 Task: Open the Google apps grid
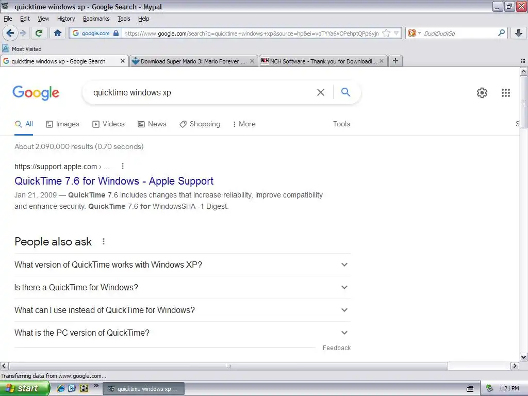click(x=505, y=93)
